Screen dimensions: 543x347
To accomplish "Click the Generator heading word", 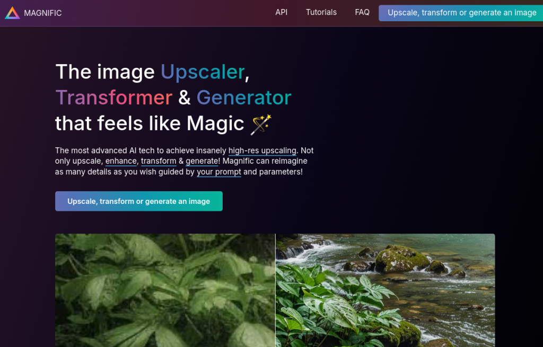I will [x=244, y=97].
